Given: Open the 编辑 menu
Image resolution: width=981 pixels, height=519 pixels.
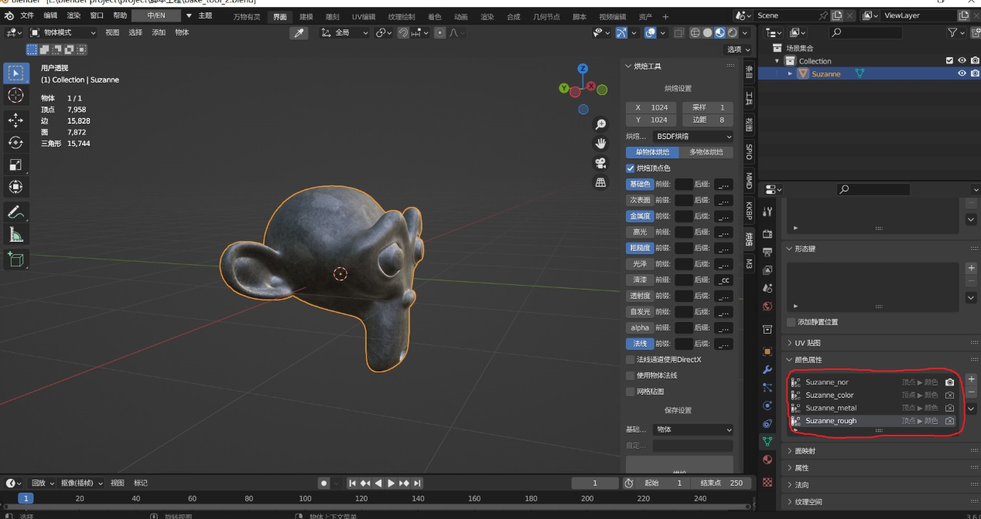Looking at the screenshot, I should (x=50, y=15).
